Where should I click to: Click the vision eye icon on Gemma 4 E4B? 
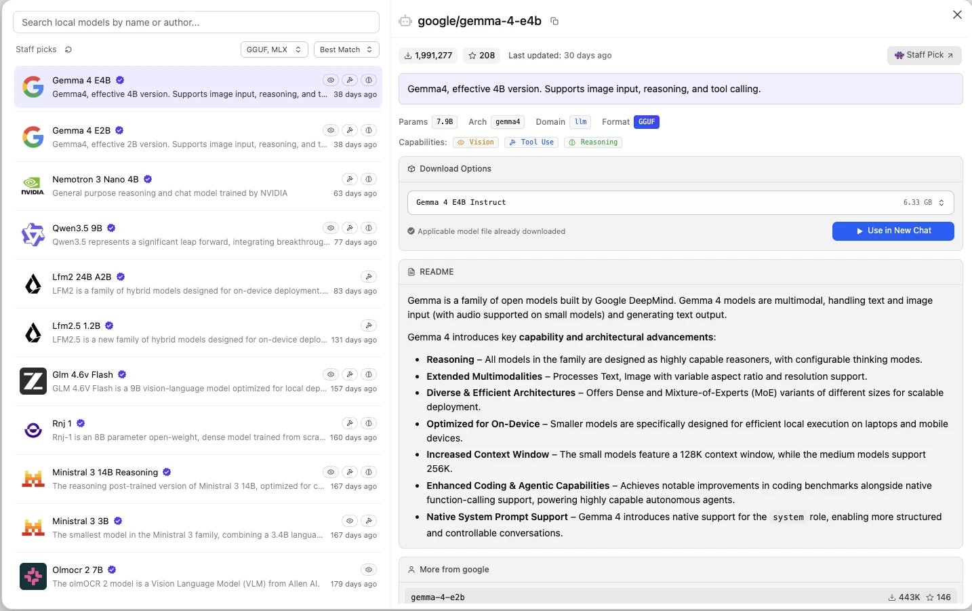[331, 80]
